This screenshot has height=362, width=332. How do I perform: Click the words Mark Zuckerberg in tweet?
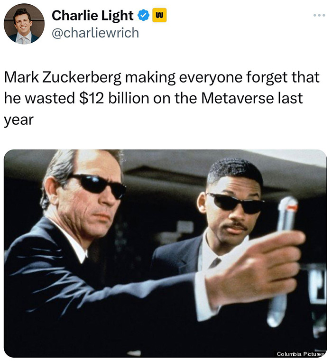[63, 77]
